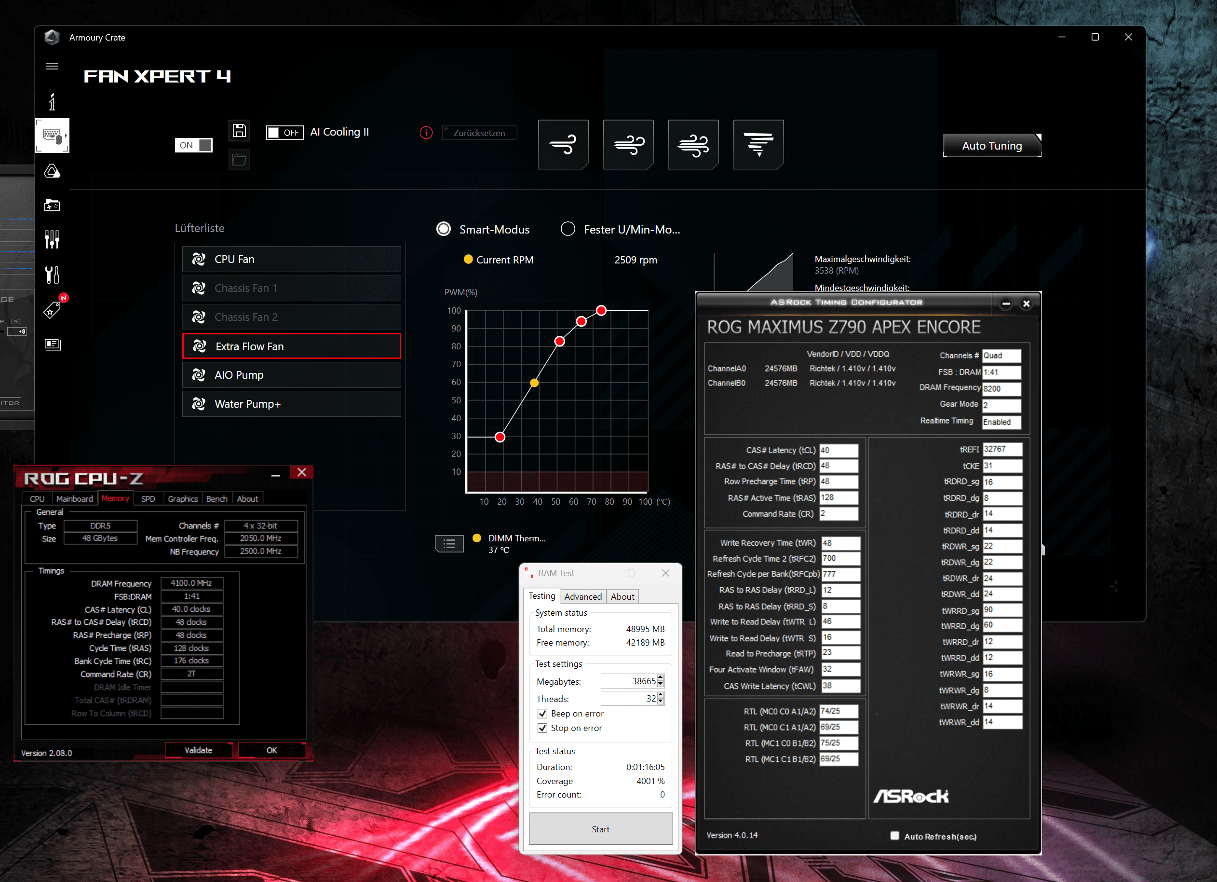This screenshot has width=1217, height=882.
Task: Select the Smart-Modus radio button
Action: click(x=443, y=229)
